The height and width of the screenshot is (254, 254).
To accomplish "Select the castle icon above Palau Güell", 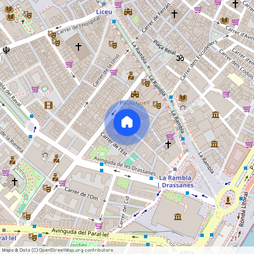I will point(135,94).
